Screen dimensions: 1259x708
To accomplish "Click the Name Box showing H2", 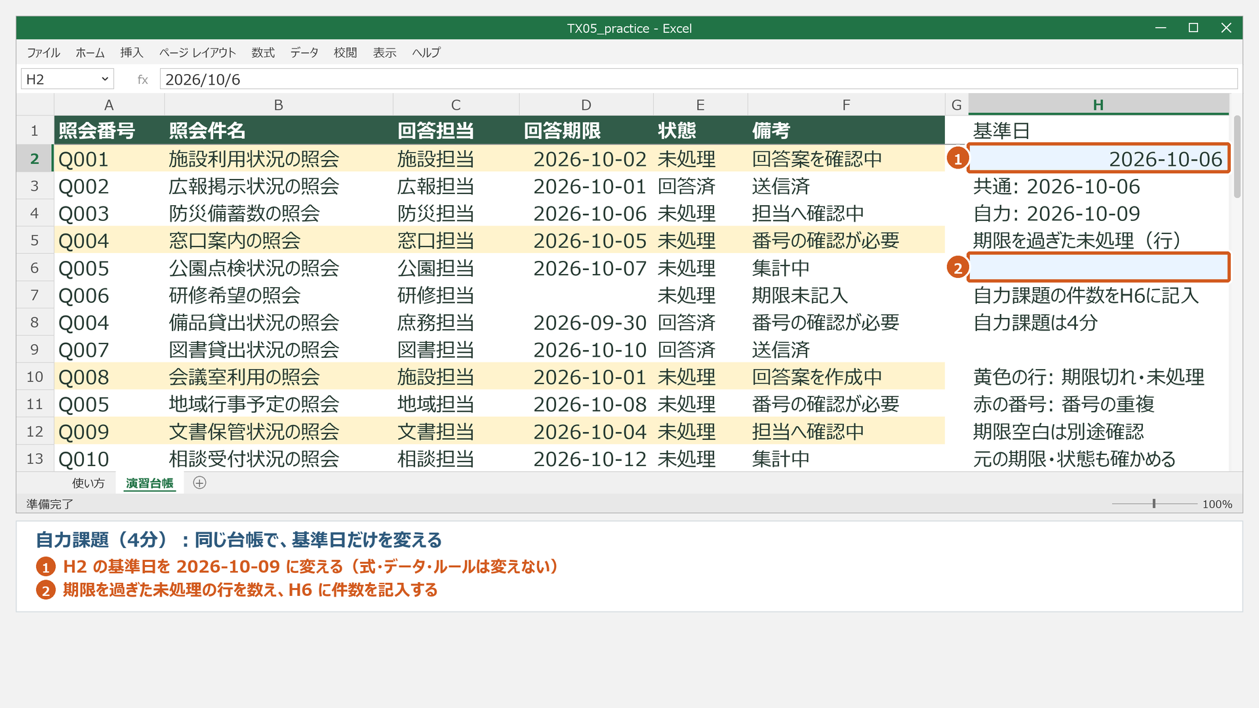I will (67, 79).
